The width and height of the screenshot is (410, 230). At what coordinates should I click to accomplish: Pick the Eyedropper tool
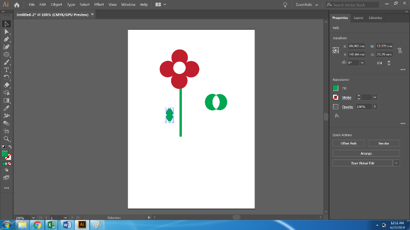click(7, 108)
